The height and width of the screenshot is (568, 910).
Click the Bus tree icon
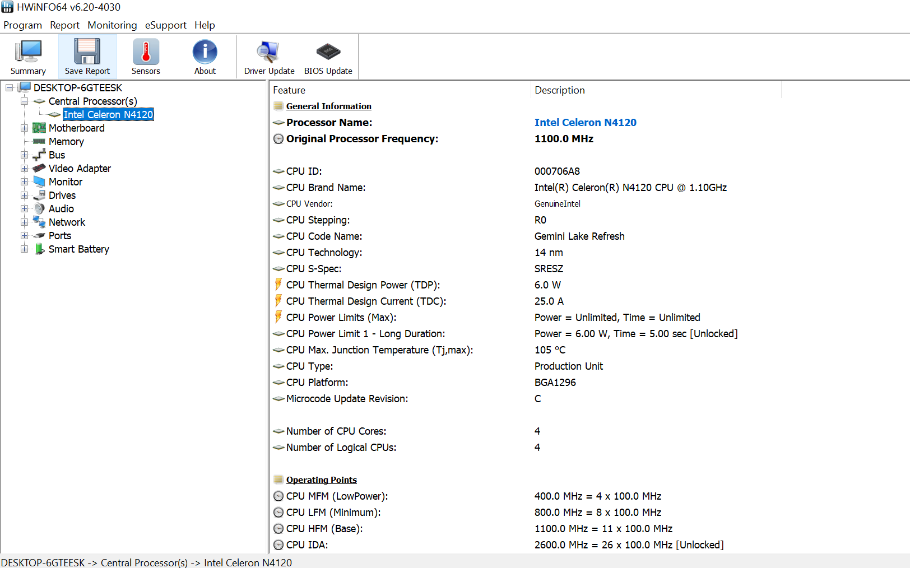click(x=39, y=155)
